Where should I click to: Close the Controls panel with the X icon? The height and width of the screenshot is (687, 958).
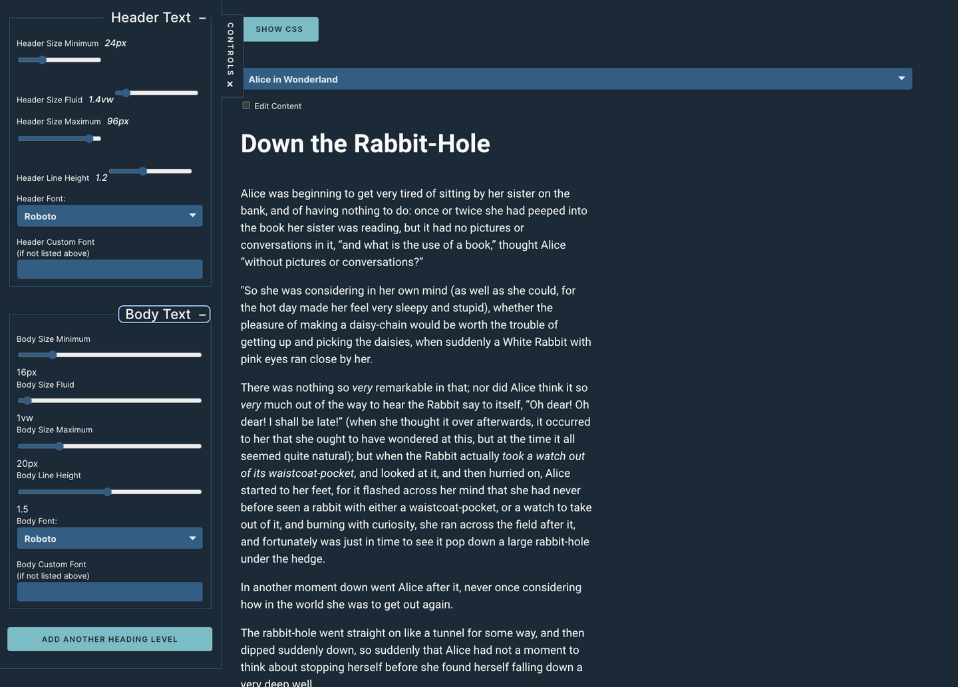[230, 84]
